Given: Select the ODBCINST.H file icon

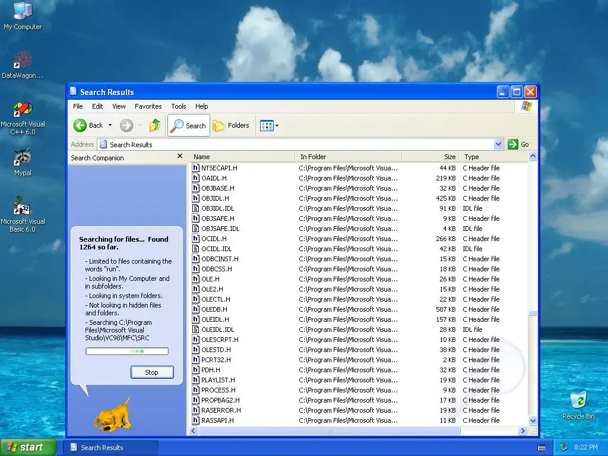Looking at the screenshot, I should tap(196, 259).
